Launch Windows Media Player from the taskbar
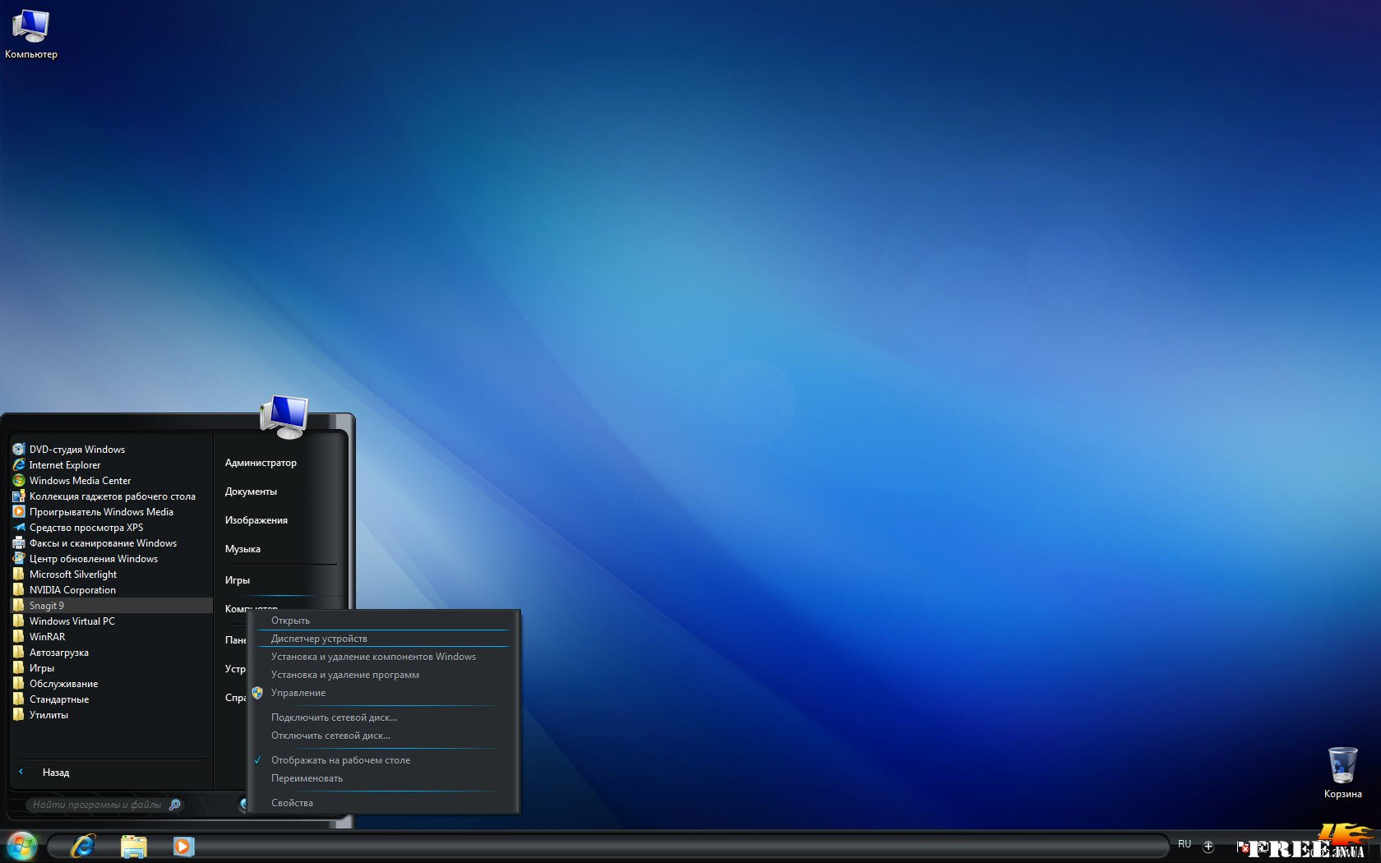1381x863 pixels. tap(183, 846)
